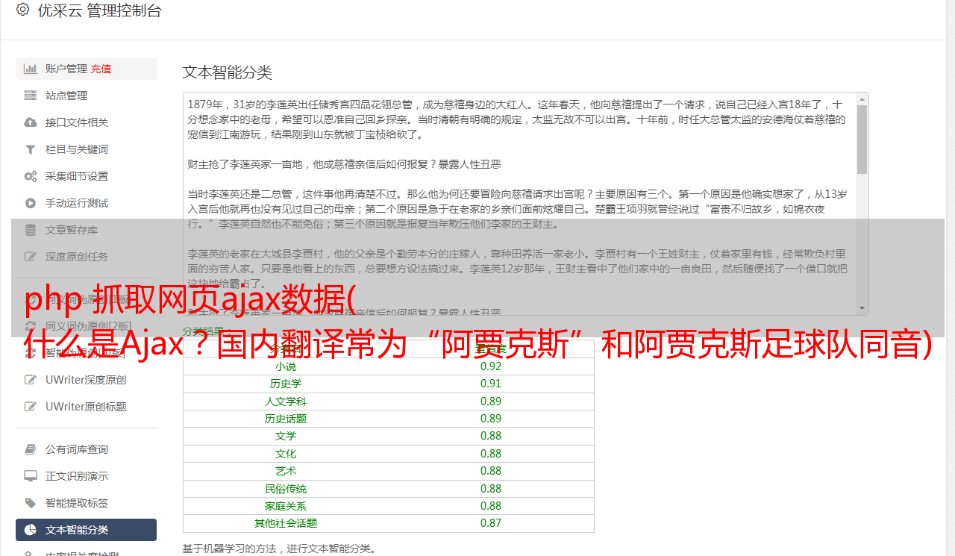Click the 优采云 管理控制台 title

pyautogui.click(x=99, y=10)
